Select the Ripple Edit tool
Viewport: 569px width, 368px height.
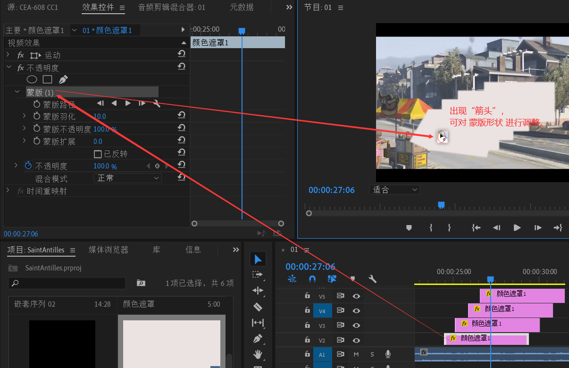258,291
